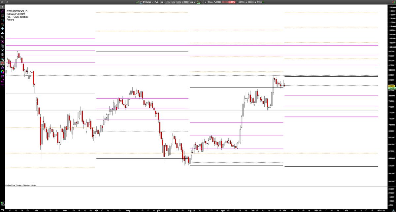Viewport: 396px width, 212px height.
Task: Click the trash delete objects icon
Action: [2, 54]
